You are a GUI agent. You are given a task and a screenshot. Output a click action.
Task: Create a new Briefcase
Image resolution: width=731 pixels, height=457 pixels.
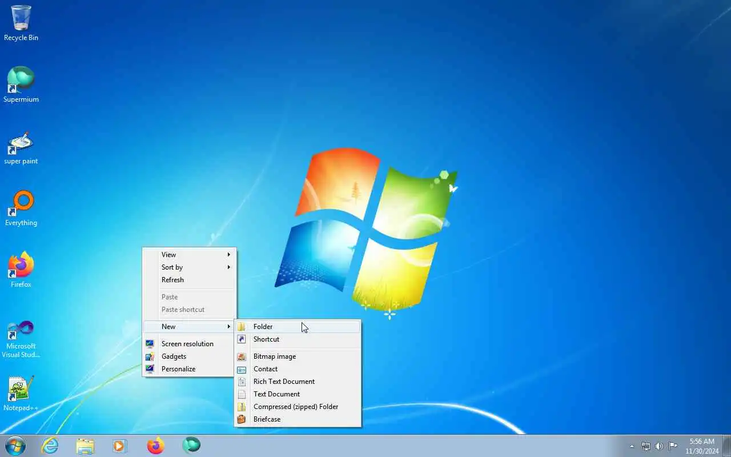click(x=298, y=419)
